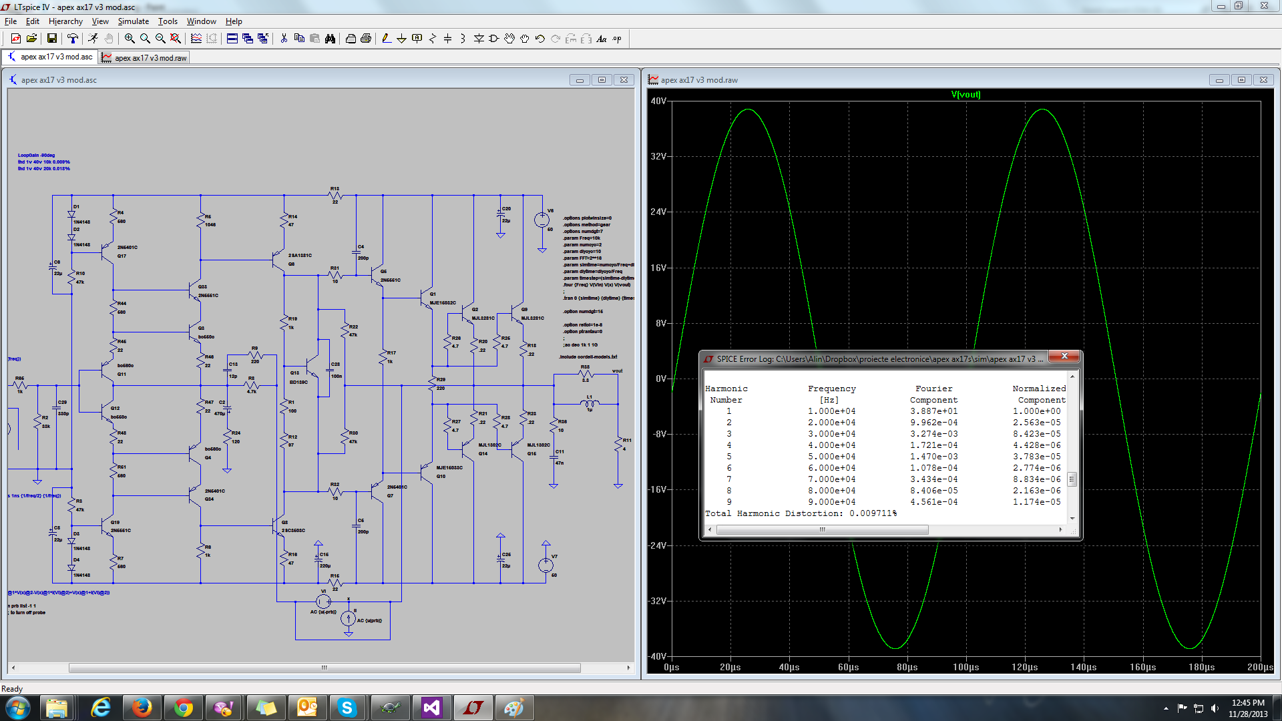Cascade the windows with the toolbar icon

(248, 39)
